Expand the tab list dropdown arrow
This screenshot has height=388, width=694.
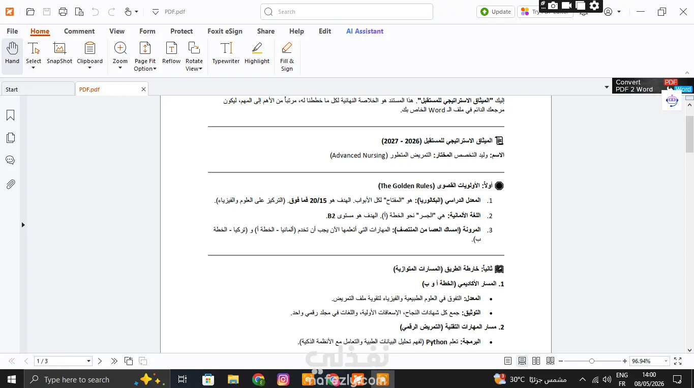[x=607, y=87]
